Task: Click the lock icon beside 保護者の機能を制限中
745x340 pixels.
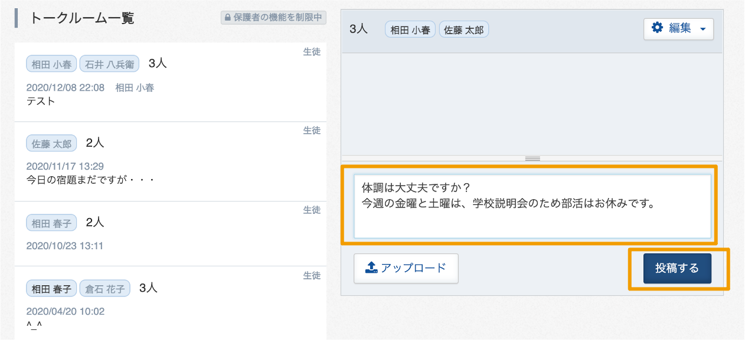Action: 227,18
